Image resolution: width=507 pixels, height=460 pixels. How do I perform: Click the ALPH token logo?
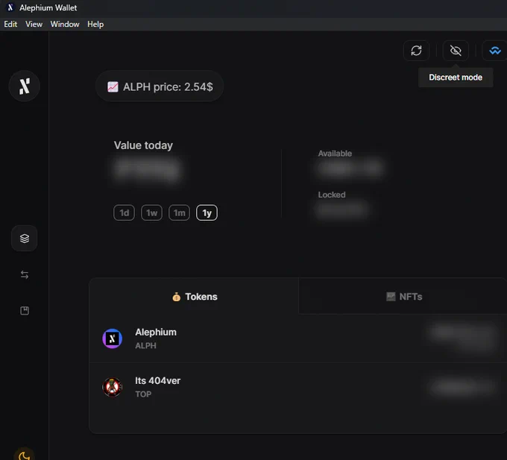click(112, 338)
